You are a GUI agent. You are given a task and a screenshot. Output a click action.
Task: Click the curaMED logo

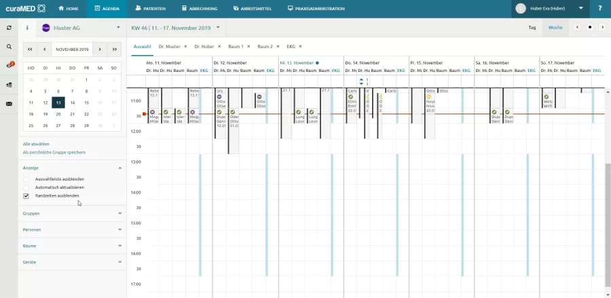[x=26, y=8]
